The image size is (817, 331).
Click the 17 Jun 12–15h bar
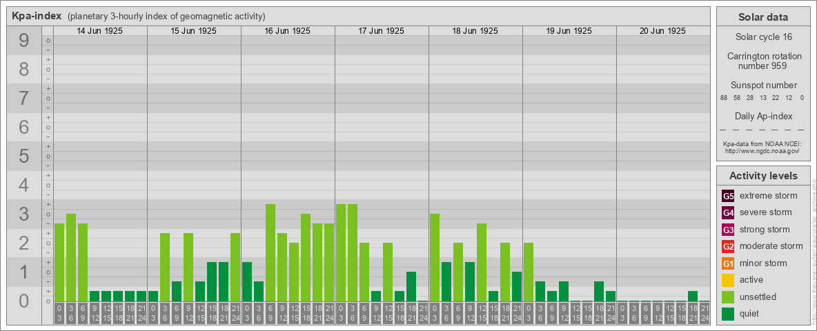click(x=388, y=272)
